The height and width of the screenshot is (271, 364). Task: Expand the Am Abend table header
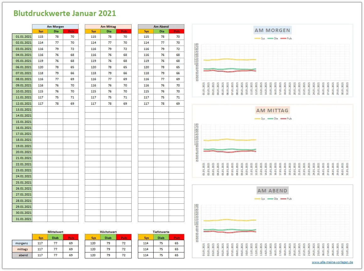[161, 26]
